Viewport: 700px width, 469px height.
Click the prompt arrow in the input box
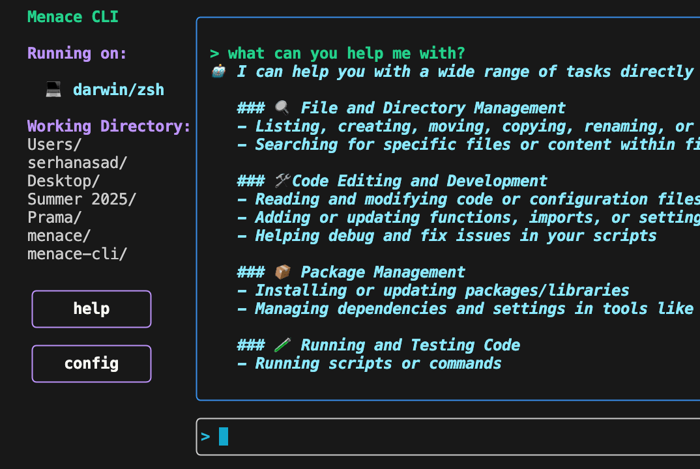(x=206, y=436)
